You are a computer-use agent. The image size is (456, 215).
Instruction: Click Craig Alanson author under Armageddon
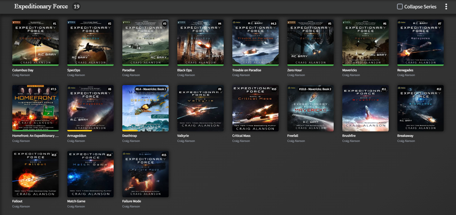pyautogui.click(x=76, y=141)
